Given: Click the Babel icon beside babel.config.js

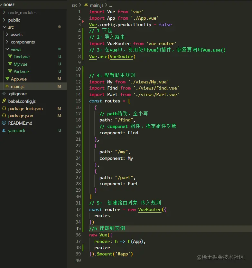Looking at the screenshot, I should pos(4,101).
